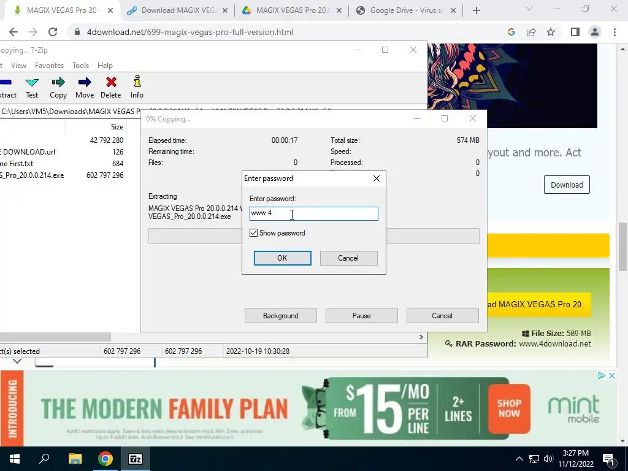Open Chrome three-dot menu
Image resolution: width=628 pixels, height=471 pixels.
(x=615, y=32)
